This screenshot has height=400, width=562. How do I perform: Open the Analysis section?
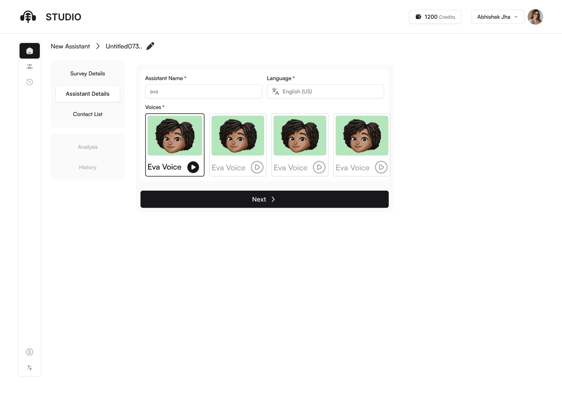88,147
